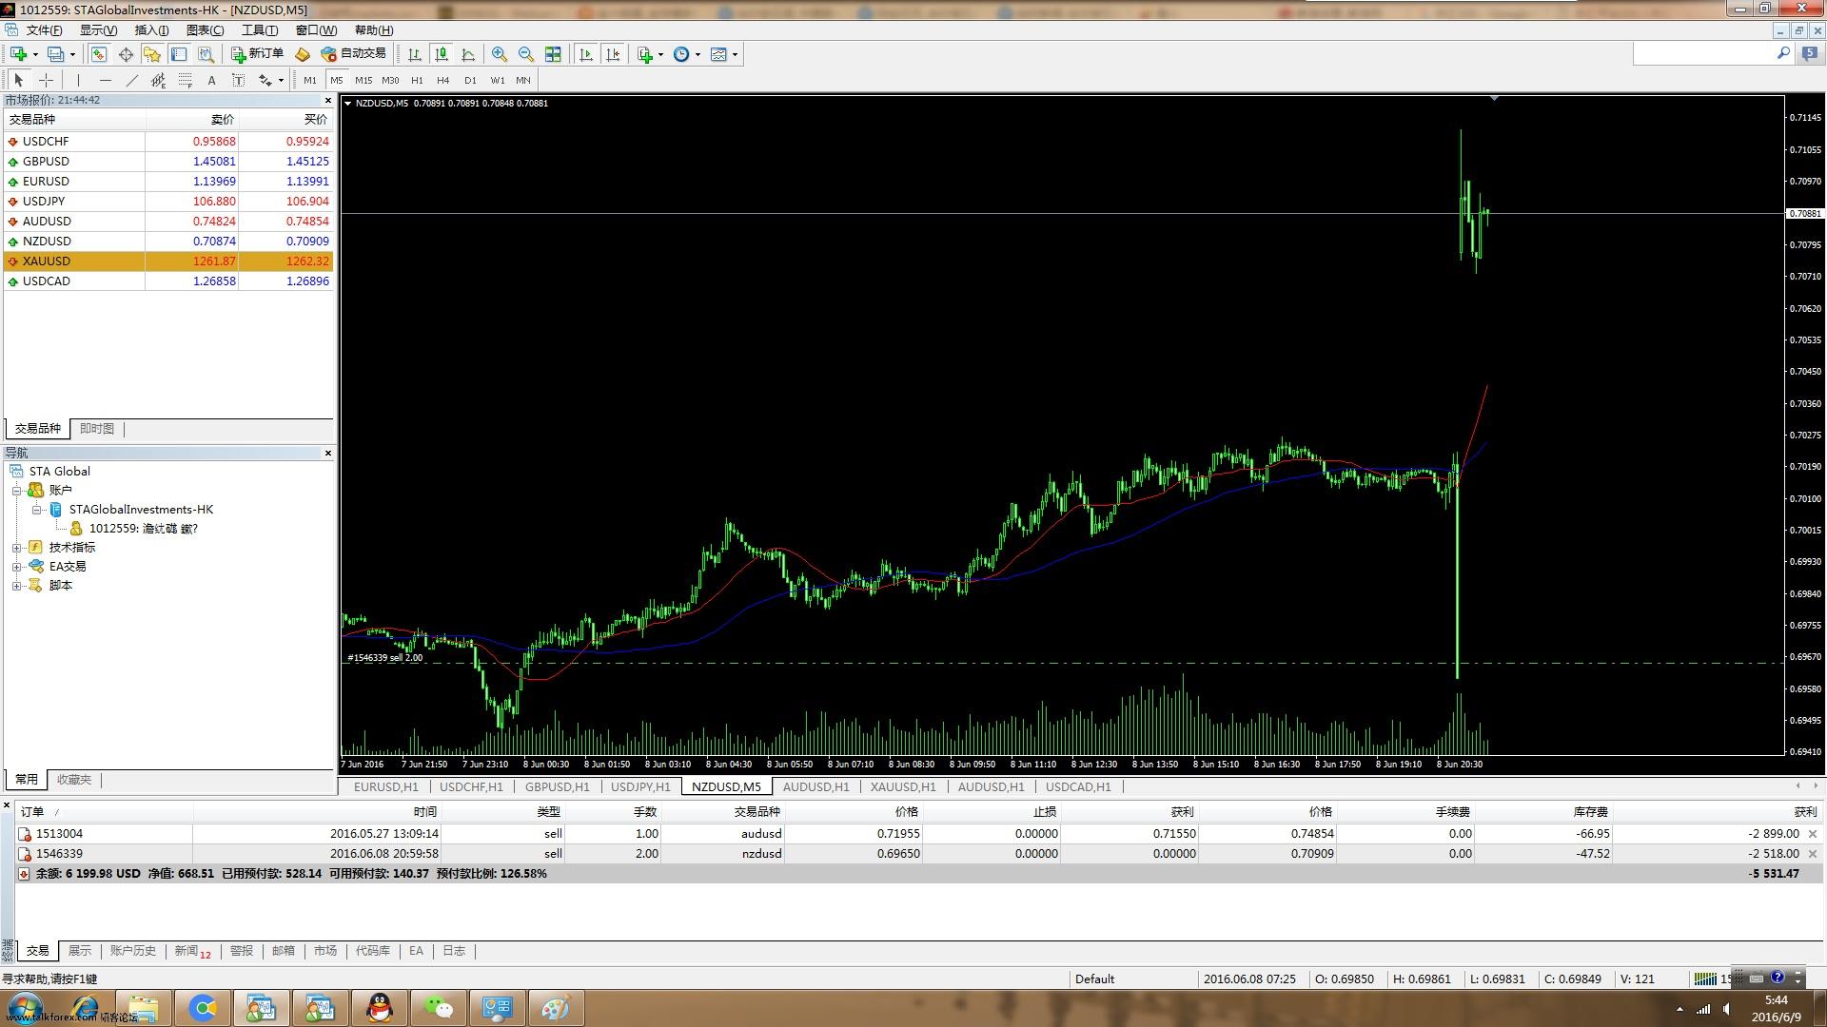The image size is (1827, 1027).
Task: Switch timeframe to D1
Action: point(470,80)
